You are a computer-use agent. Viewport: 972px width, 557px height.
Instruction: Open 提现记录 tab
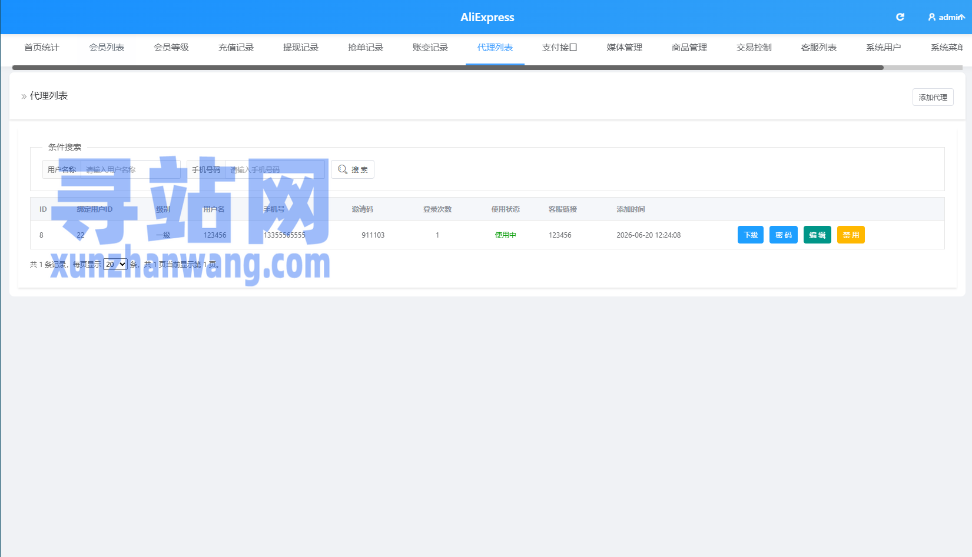301,48
